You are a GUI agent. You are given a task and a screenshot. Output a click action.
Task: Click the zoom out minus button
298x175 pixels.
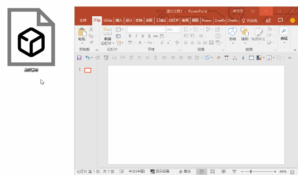[x=242, y=172]
